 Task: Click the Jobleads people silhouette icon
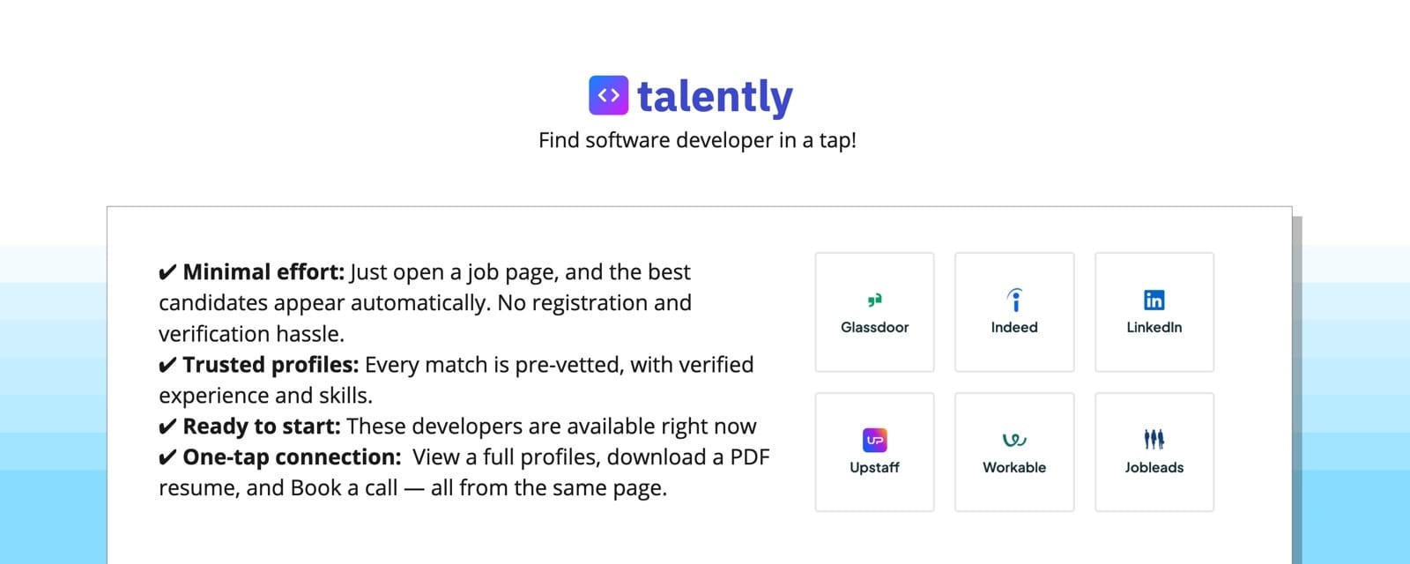point(1154,439)
